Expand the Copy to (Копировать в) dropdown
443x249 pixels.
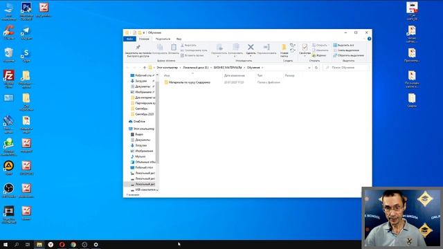[x=235, y=56]
